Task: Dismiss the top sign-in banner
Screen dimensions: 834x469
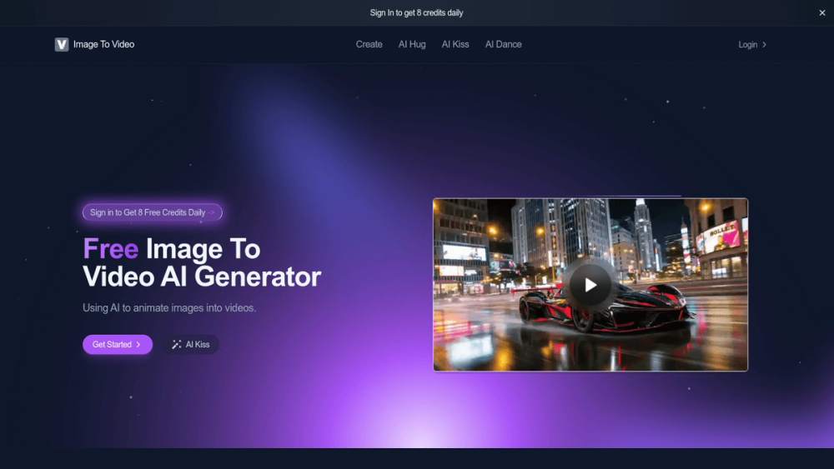Action: point(821,12)
